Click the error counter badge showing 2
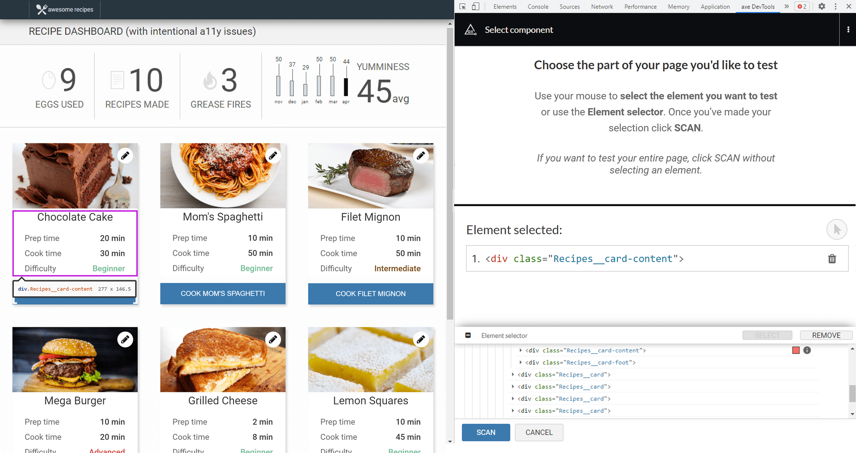This screenshot has width=856, height=453. tap(802, 7)
